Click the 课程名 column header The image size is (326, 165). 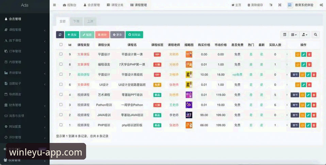pos(132,45)
